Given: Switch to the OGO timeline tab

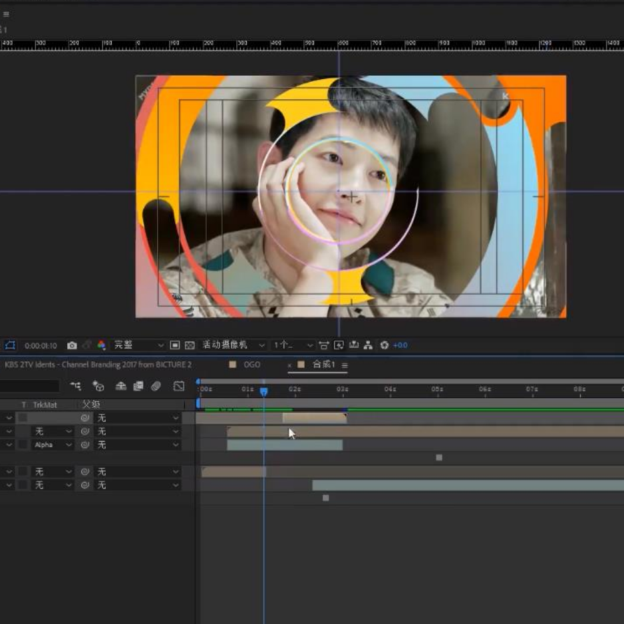Looking at the screenshot, I should pos(251,365).
